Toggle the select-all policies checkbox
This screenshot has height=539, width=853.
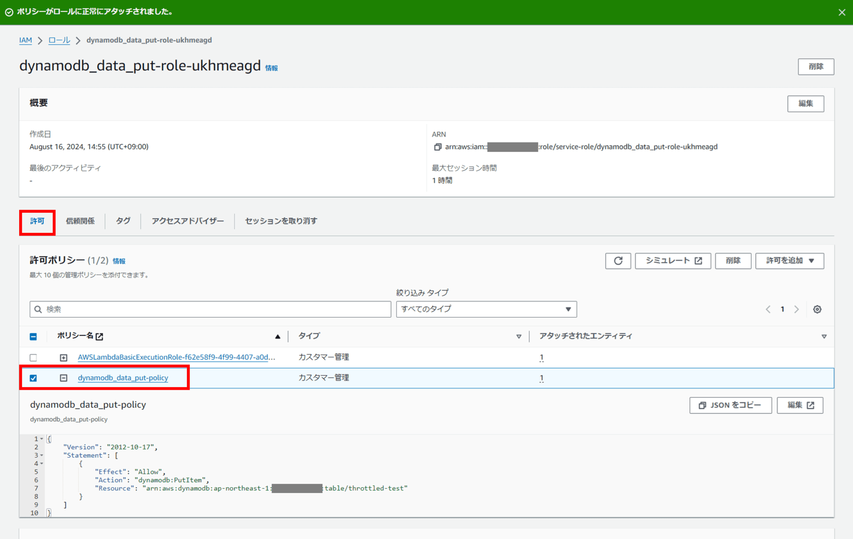pyautogui.click(x=33, y=336)
